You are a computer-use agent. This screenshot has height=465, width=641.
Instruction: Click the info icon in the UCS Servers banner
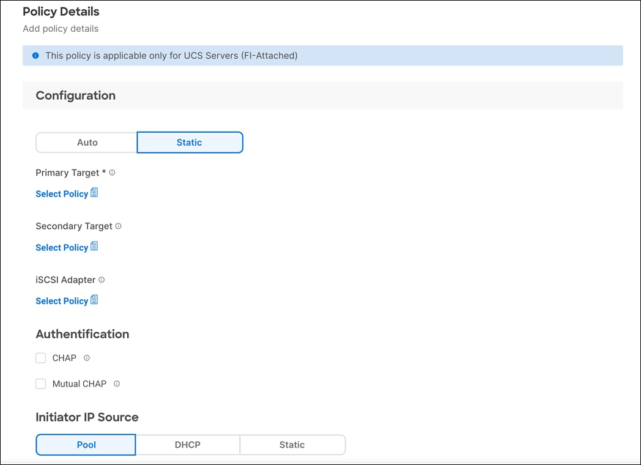click(35, 55)
